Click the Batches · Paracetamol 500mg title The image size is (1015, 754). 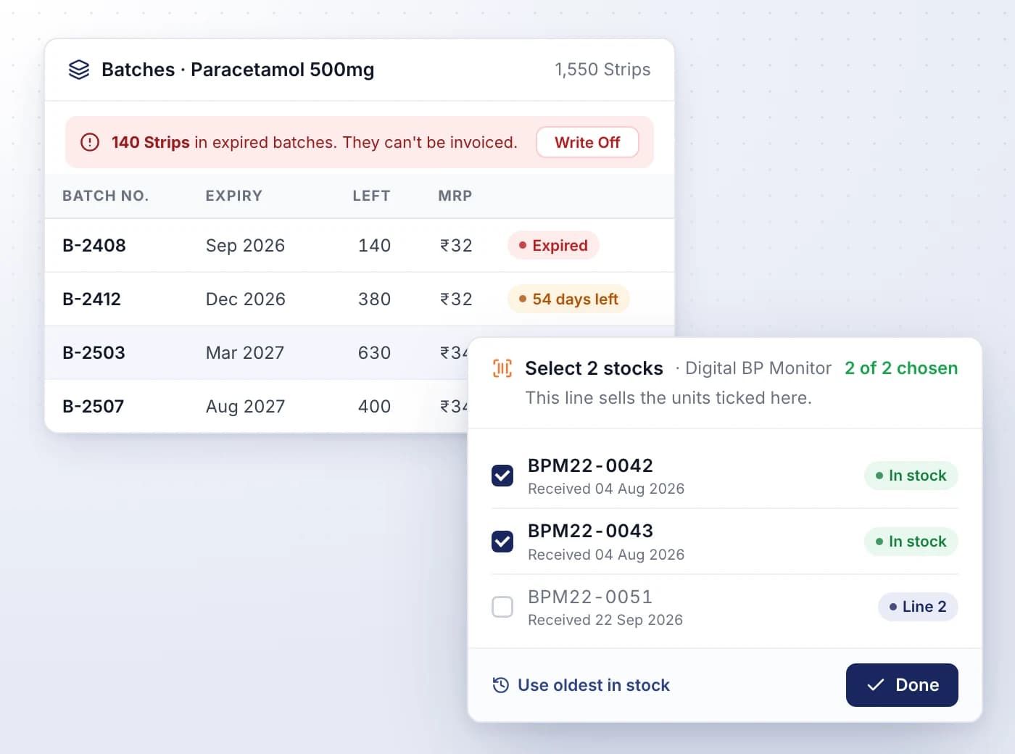point(238,70)
